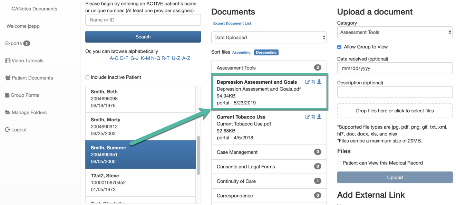The image size is (456, 205).
Task: Delete the Current Tobacco Use document
Action: coord(313,117)
